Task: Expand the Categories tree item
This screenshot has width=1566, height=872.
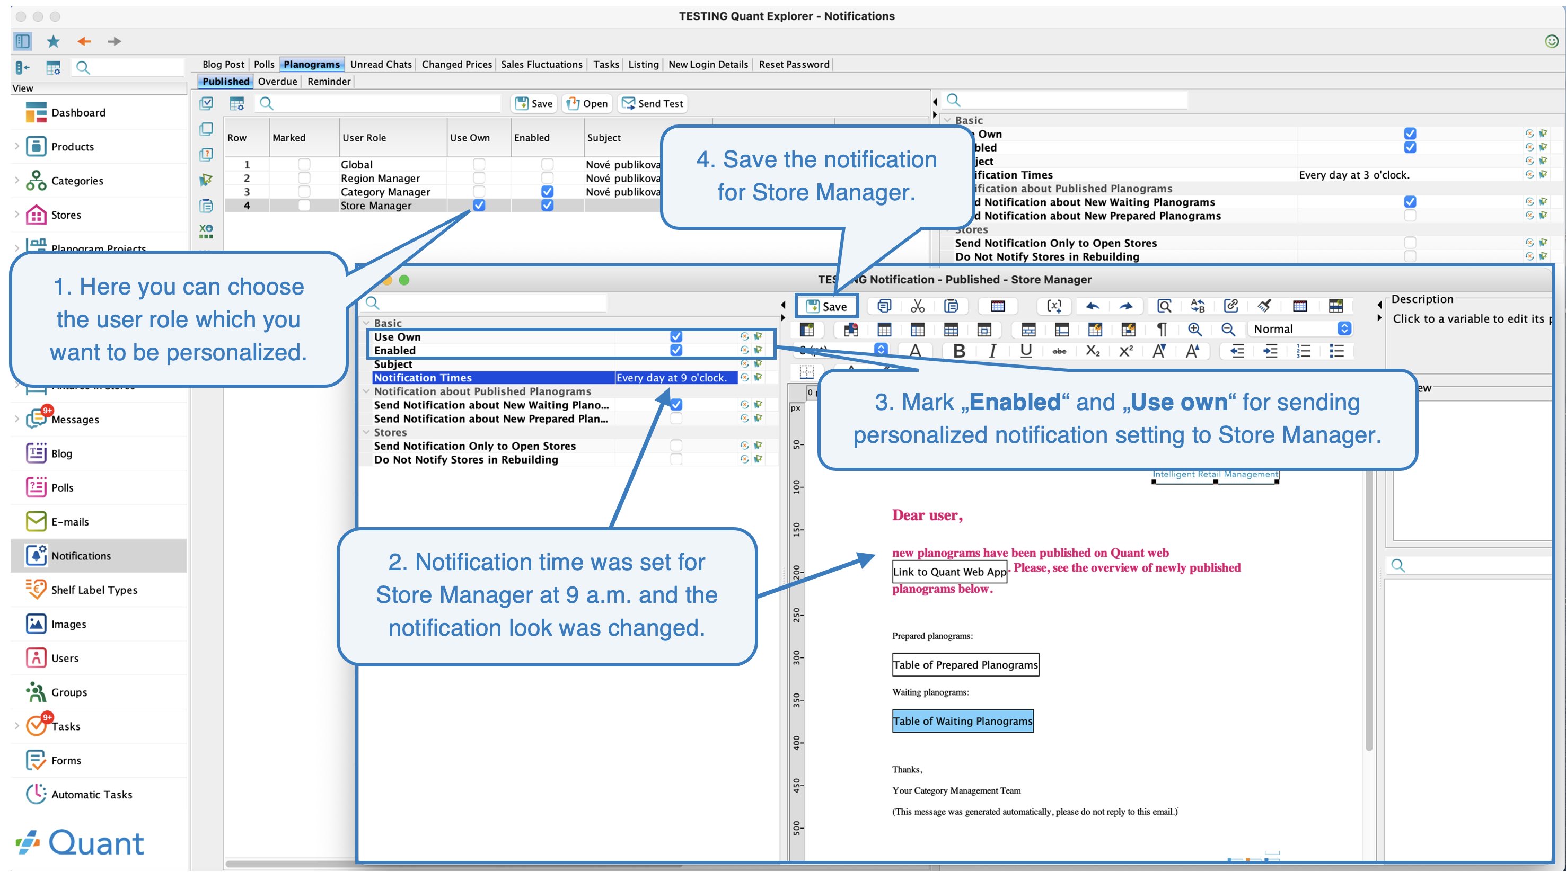Action: [x=16, y=181]
